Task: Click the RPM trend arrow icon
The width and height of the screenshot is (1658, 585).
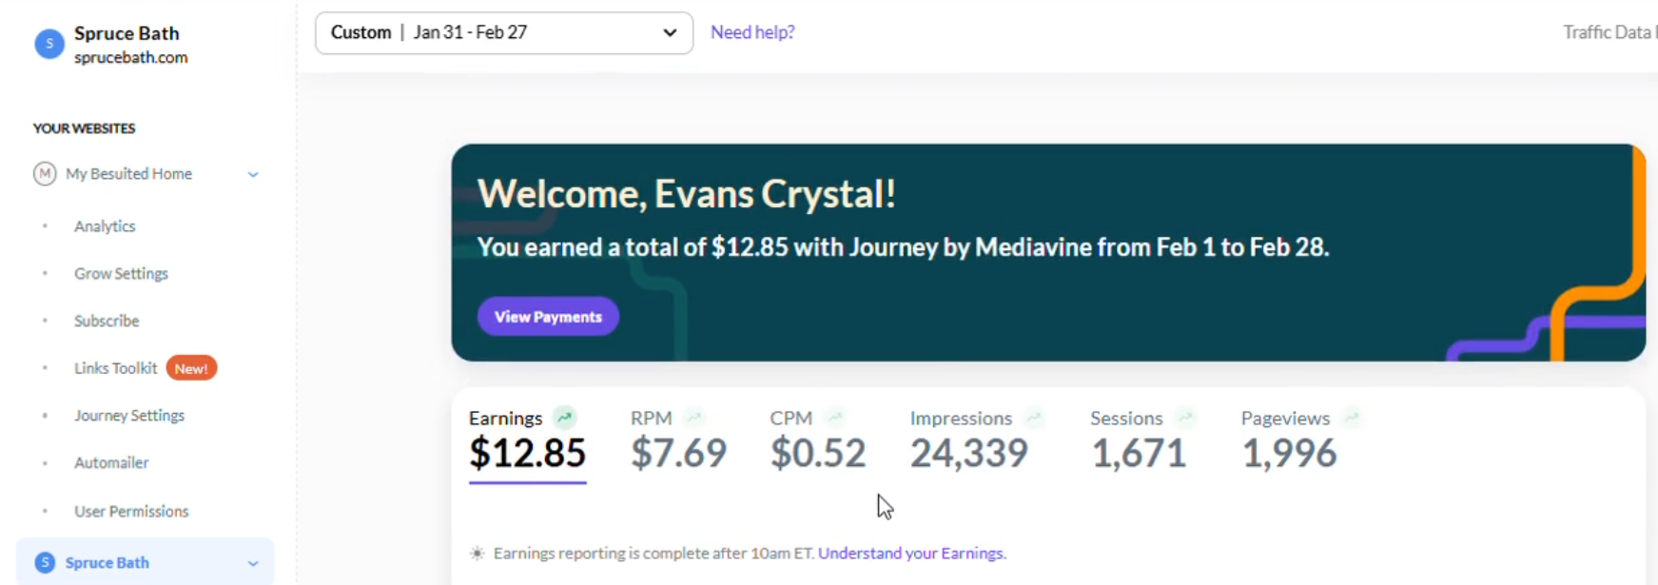Action: tap(694, 418)
